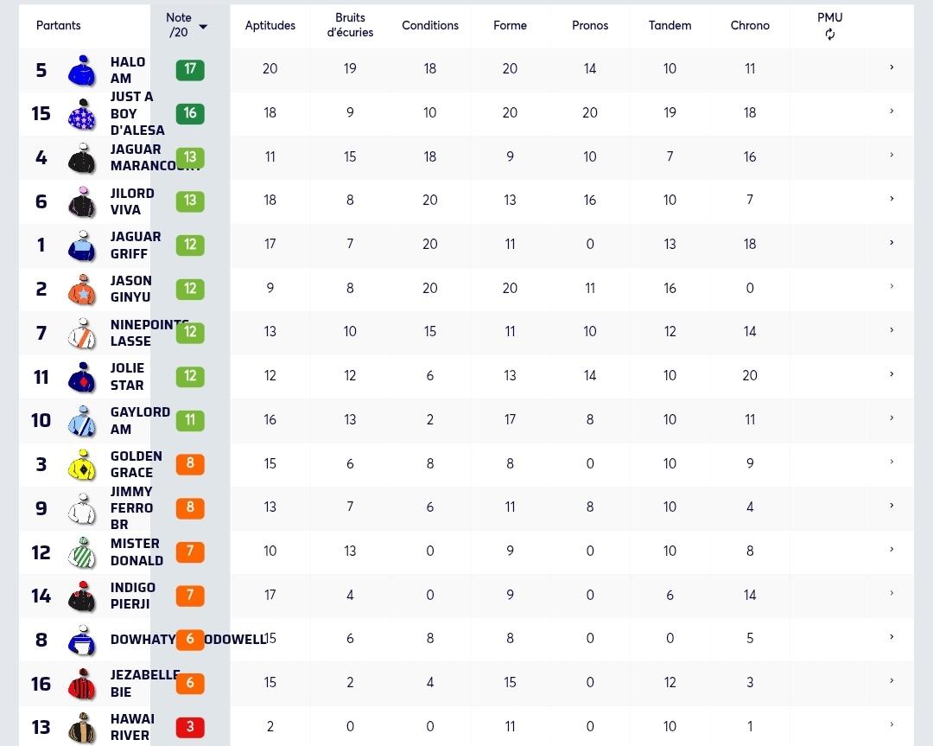The height and width of the screenshot is (746, 933).
Task: Click Jolie Star's navy silk icon
Action: (x=82, y=377)
